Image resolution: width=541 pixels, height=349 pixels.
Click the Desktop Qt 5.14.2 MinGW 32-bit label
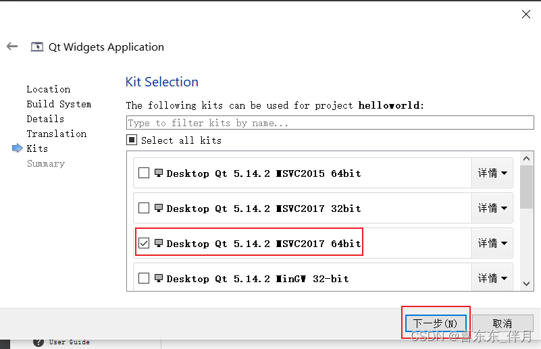click(257, 279)
